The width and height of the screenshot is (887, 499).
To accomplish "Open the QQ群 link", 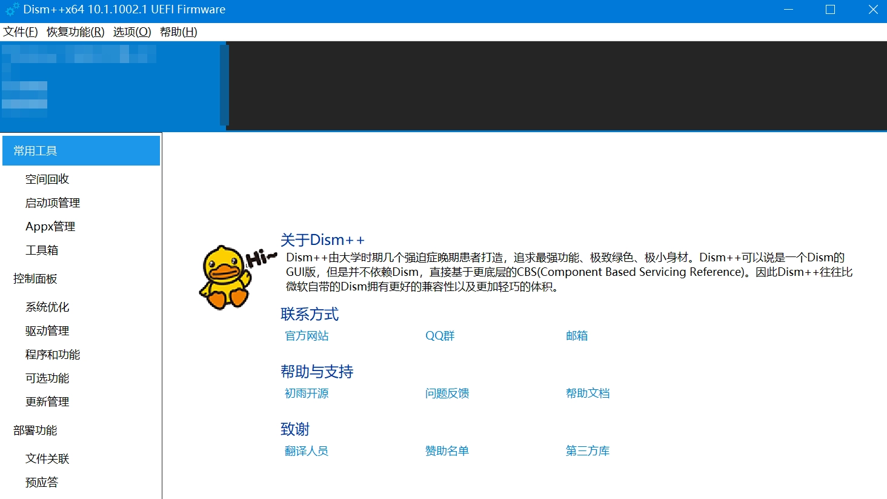I will (x=440, y=336).
